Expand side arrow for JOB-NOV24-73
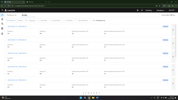Image resolution: width=178 pixels, height=100 pixels. coord(173,30)
